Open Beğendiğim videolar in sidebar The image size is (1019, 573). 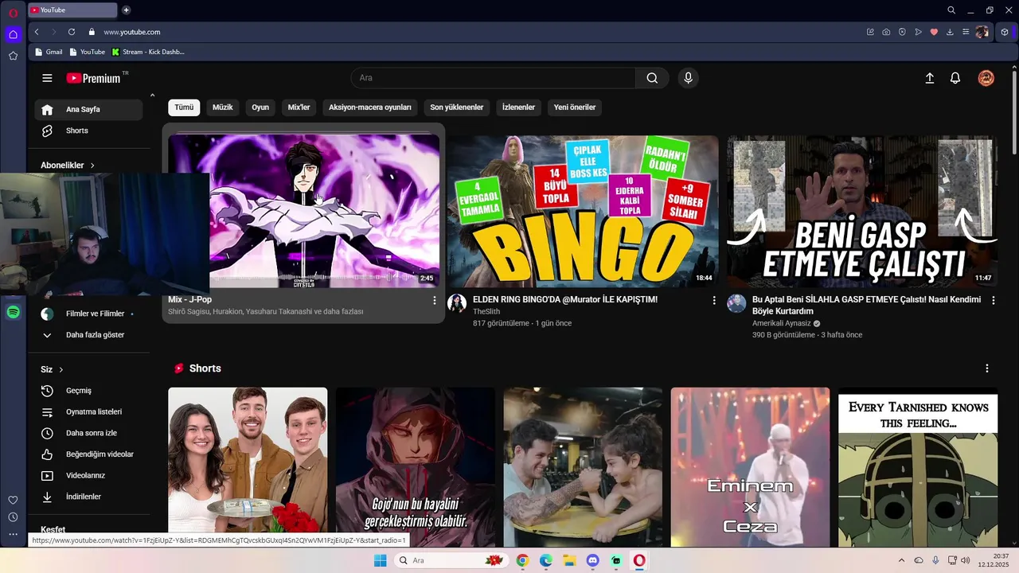tap(88, 454)
